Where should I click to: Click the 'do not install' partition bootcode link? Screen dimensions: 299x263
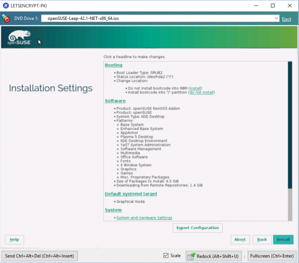click(202, 93)
